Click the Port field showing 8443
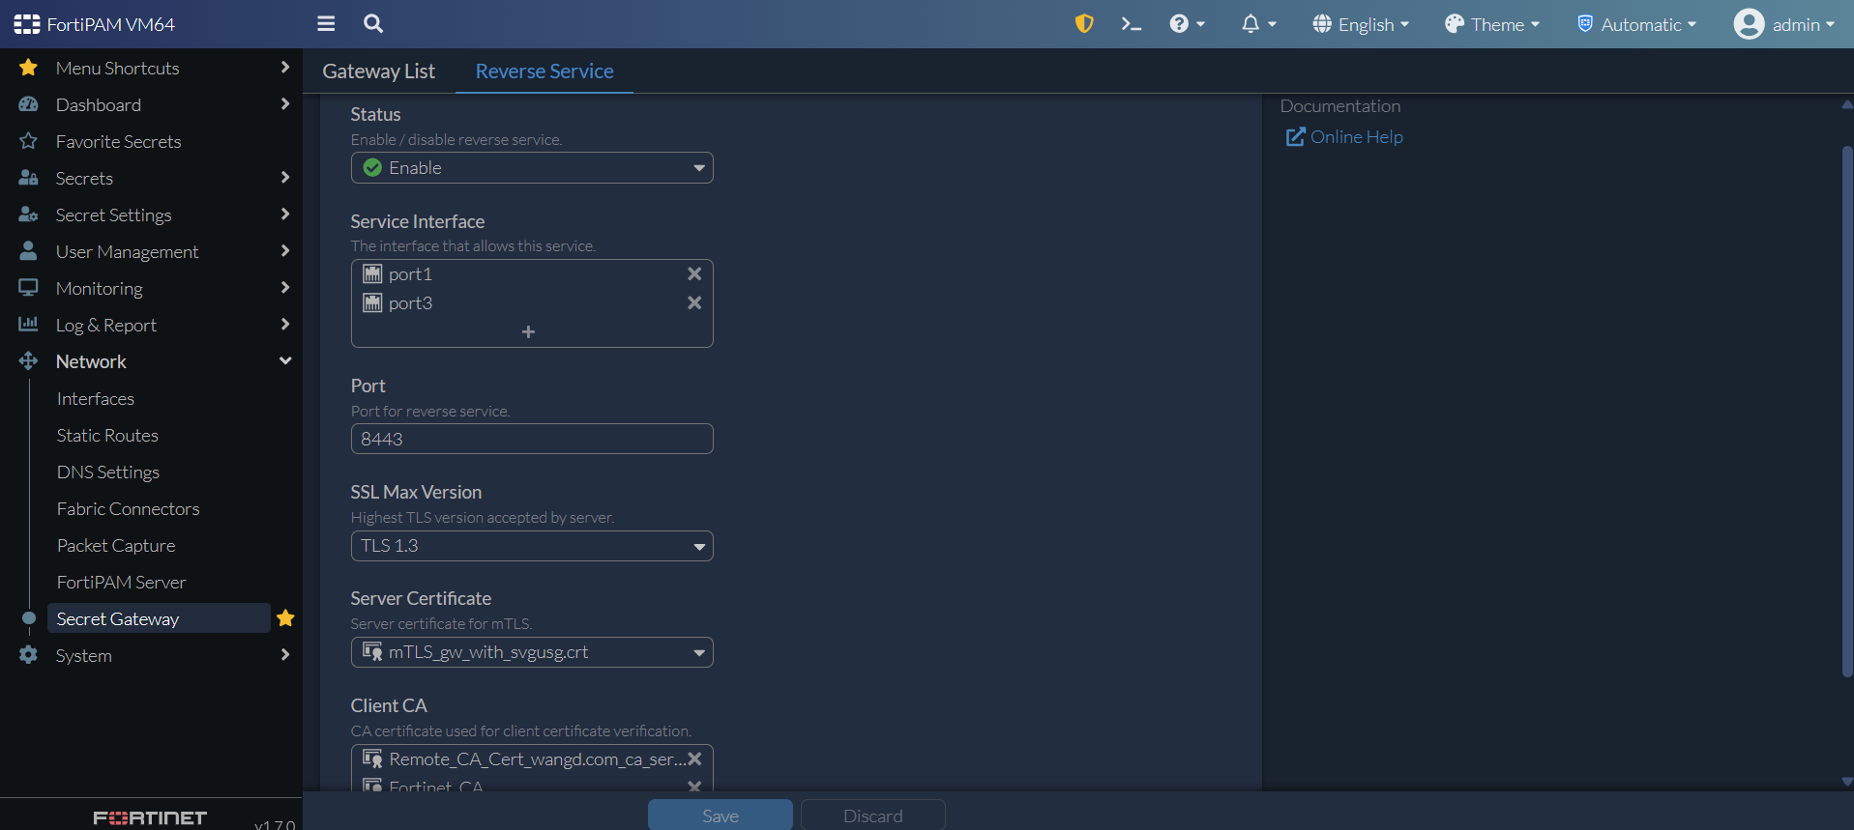 pos(532,439)
